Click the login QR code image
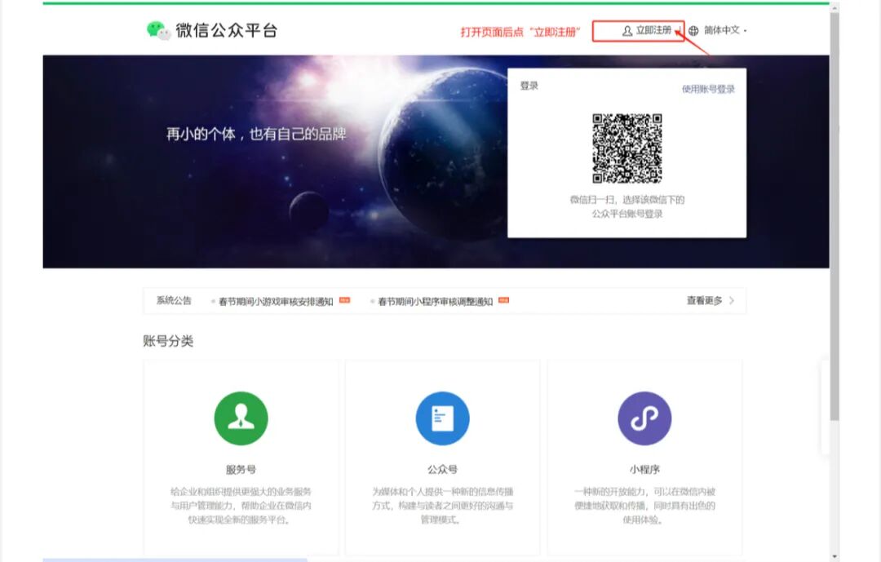 click(627, 148)
